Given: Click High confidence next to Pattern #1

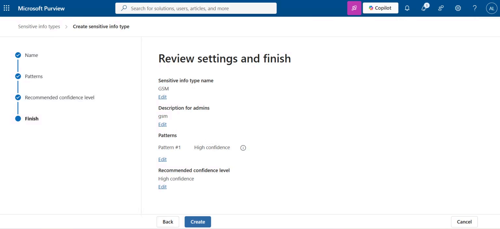Looking at the screenshot, I should click(x=212, y=147).
